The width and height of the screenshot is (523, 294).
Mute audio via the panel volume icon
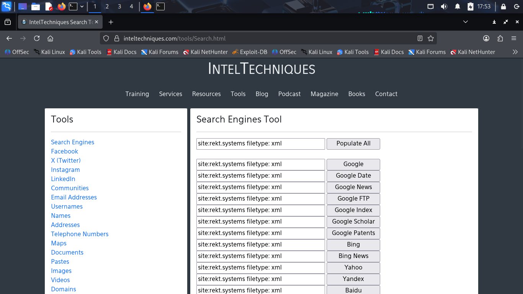coord(444,7)
